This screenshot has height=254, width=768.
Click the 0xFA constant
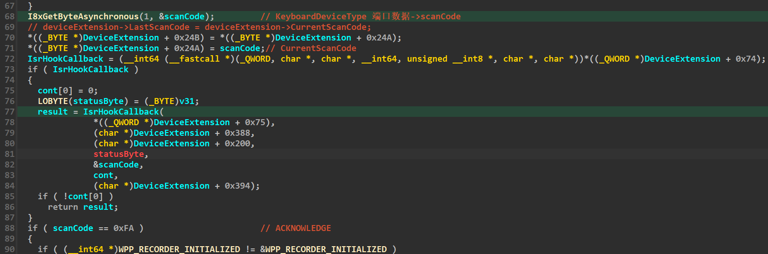tap(123, 228)
